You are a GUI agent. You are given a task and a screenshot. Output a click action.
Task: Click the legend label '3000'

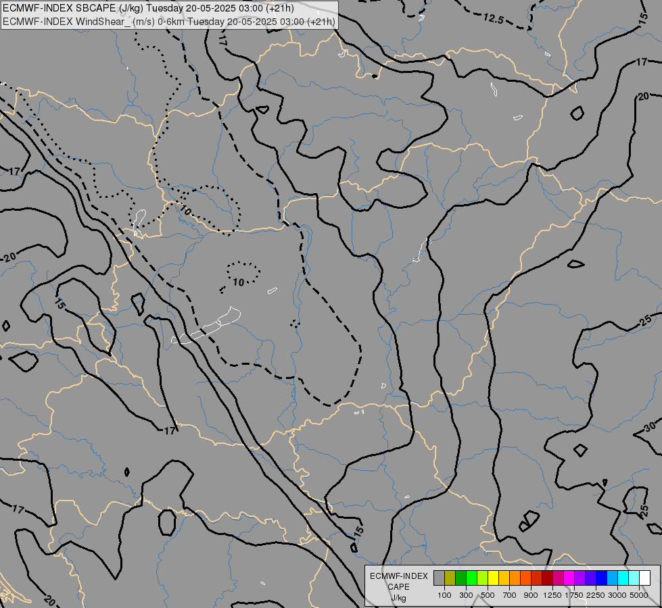pos(617,595)
